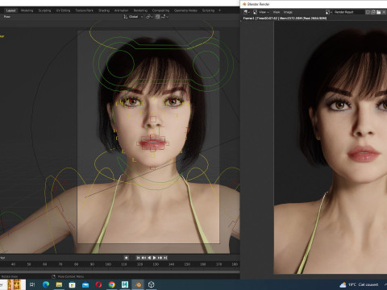The width and height of the screenshot is (387, 290).
Task: Open Microsoft Store from the taskbar
Action: coord(72,284)
